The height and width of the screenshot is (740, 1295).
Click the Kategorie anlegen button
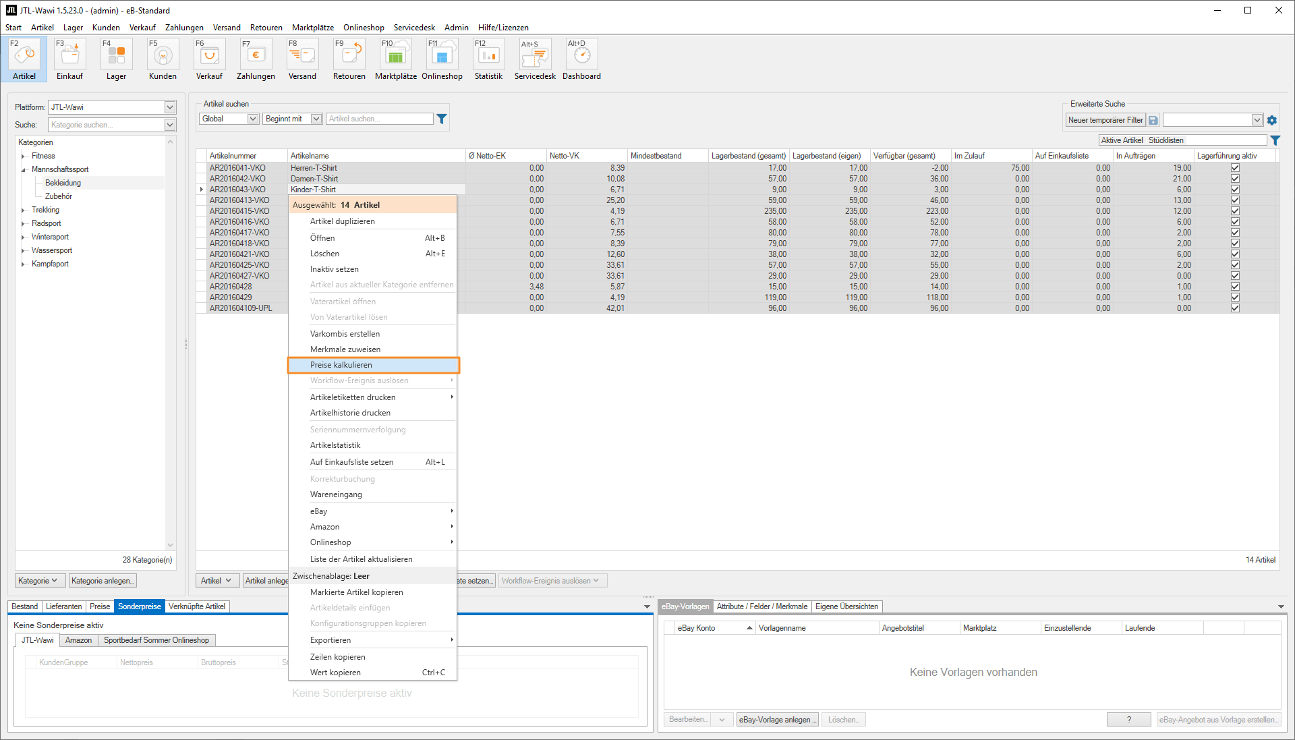[103, 581]
